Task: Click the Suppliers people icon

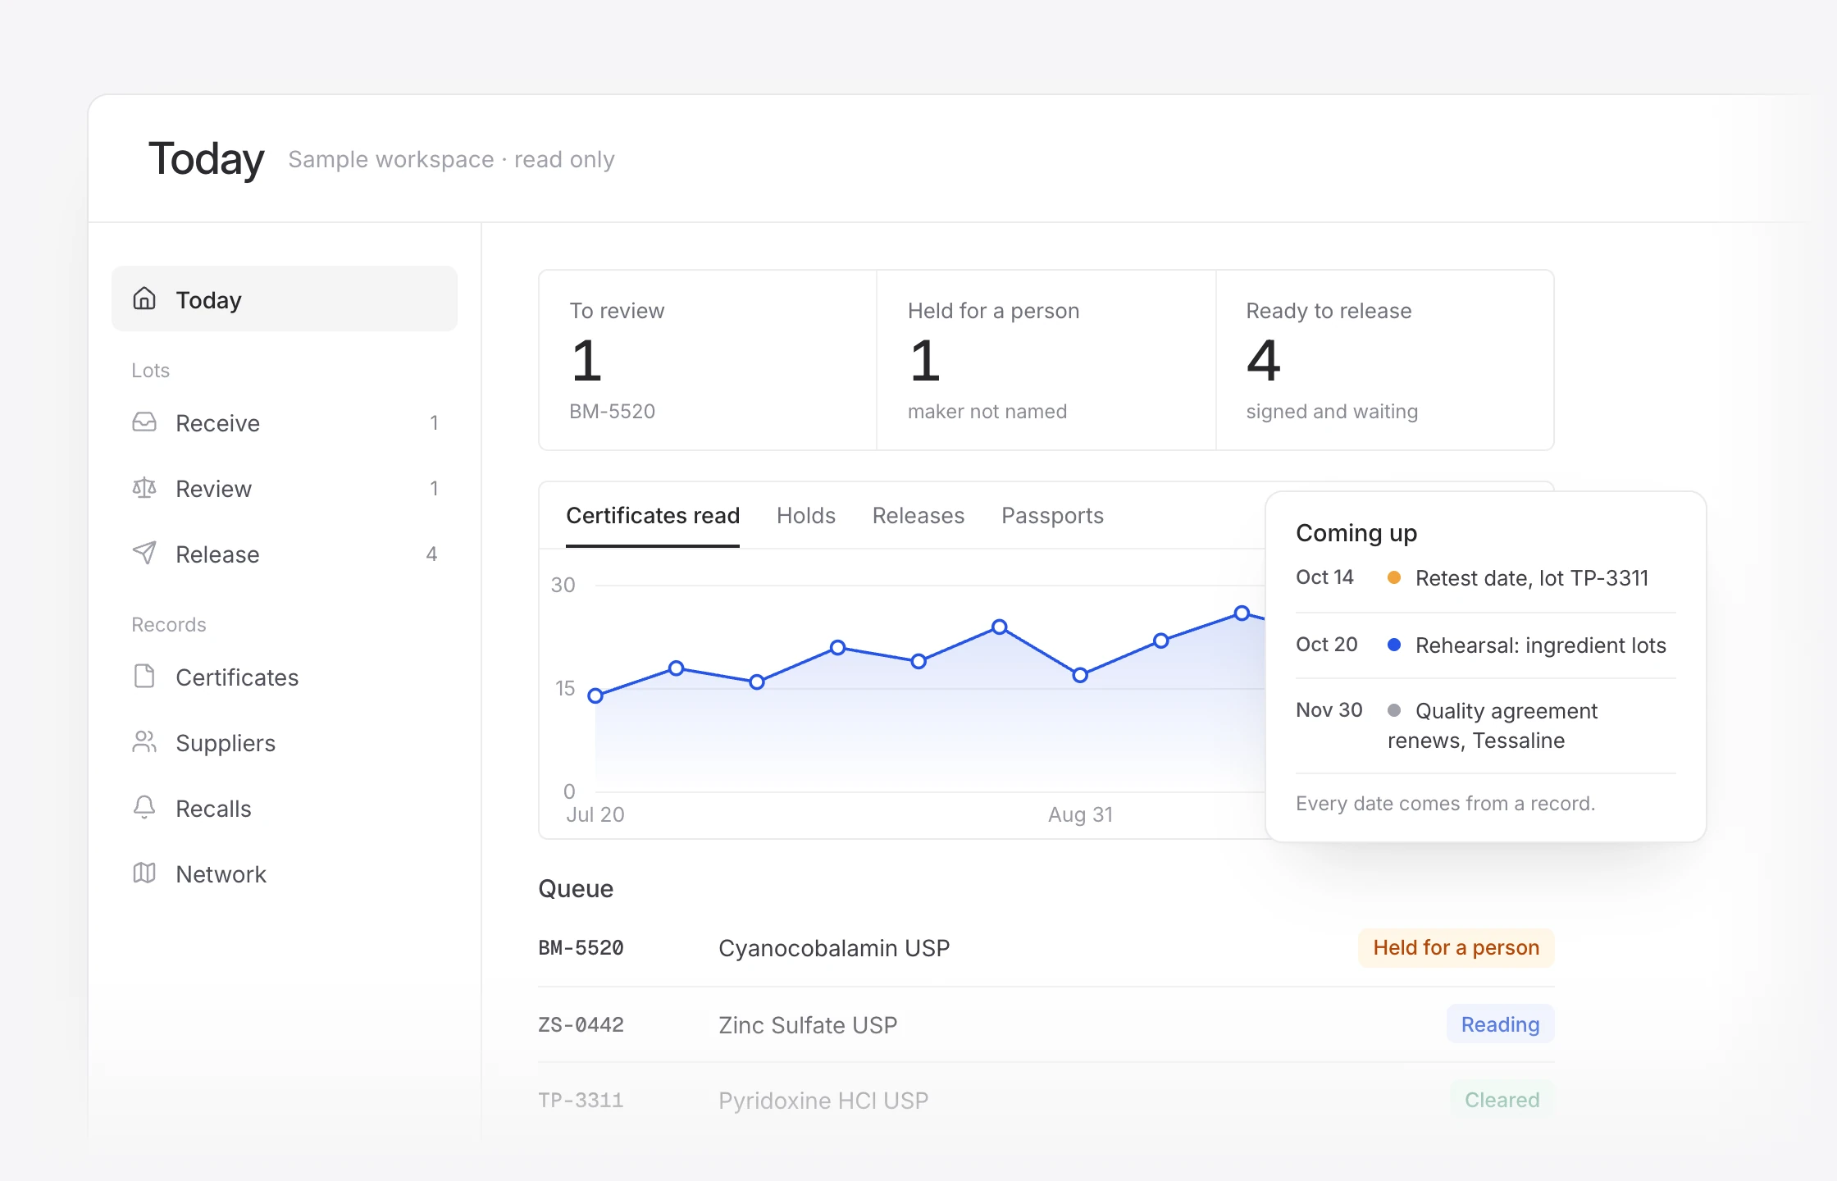Action: click(144, 742)
